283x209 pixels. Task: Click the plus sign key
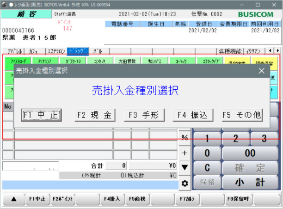[x=185, y=153]
